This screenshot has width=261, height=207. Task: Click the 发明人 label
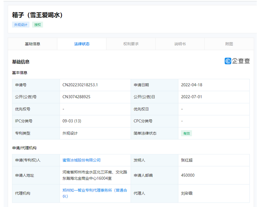point(139,160)
